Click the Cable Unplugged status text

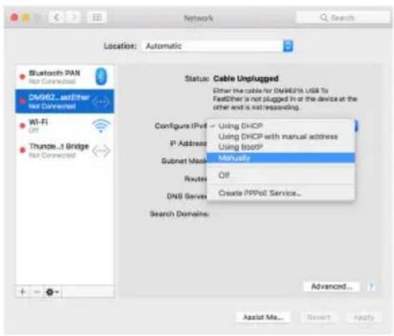(246, 79)
